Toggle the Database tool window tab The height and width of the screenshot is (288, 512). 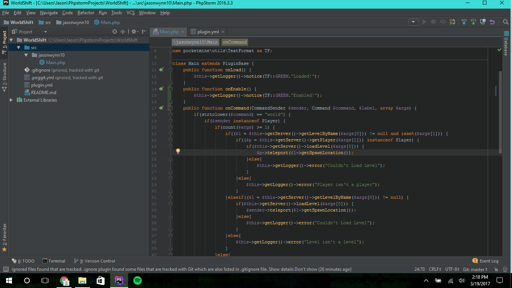pos(506,43)
